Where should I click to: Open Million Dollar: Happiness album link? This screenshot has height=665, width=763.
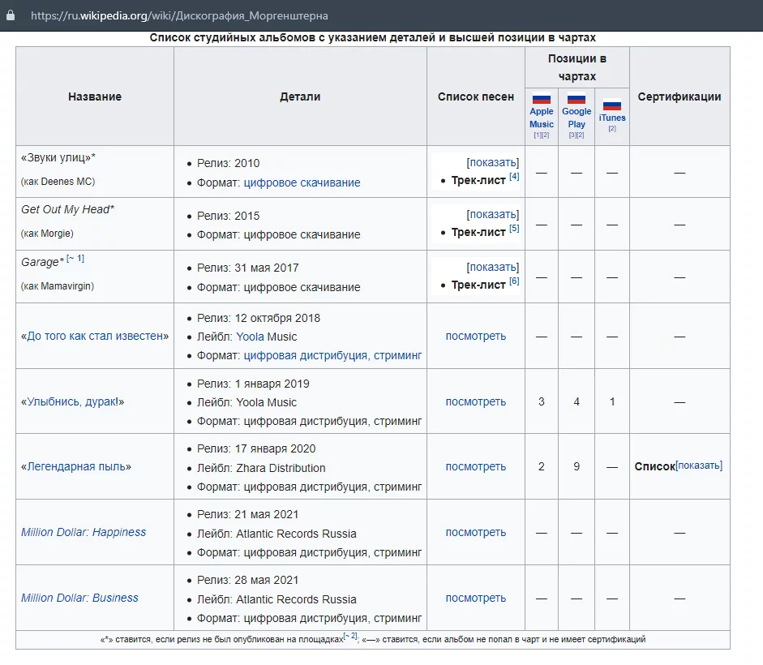click(x=84, y=532)
